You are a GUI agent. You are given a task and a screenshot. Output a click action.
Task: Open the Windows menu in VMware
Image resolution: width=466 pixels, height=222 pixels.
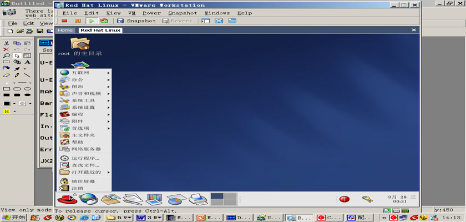(x=217, y=13)
